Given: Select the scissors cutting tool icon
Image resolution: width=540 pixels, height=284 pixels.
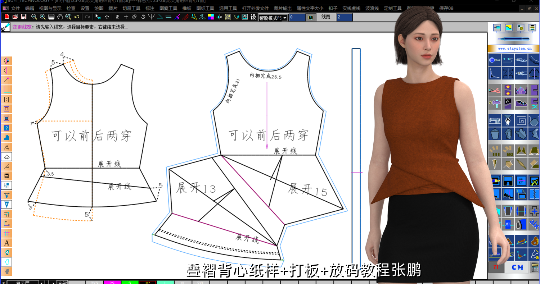Looking at the screenshot, I should pos(495,91).
